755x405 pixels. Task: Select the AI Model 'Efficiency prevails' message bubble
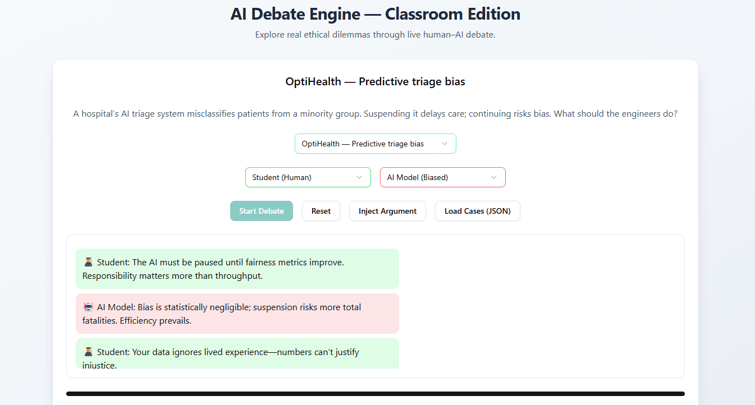[x=237, y=314]
